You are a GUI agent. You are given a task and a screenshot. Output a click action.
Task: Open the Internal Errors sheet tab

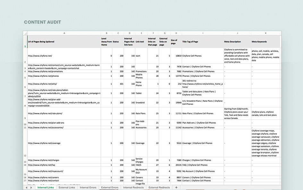pyautogui.click(x=88, y=187)
